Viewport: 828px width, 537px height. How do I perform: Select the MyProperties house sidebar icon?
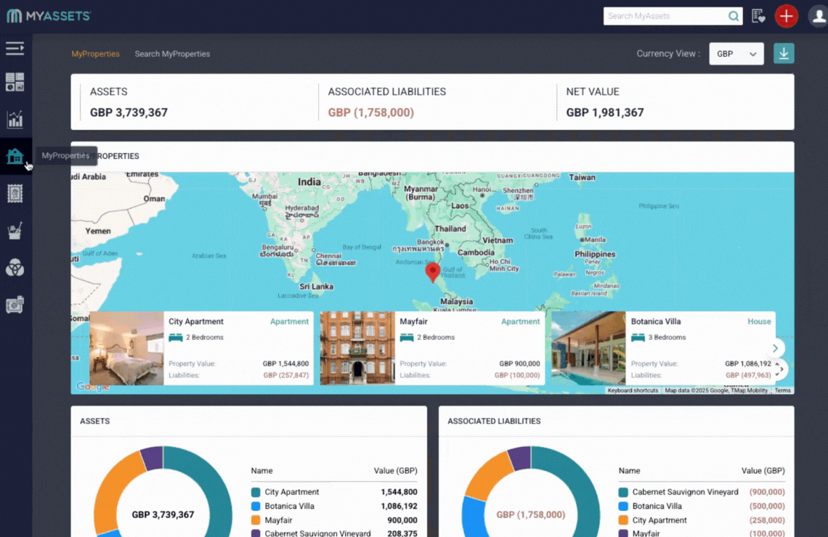click(x=15, y=156)
